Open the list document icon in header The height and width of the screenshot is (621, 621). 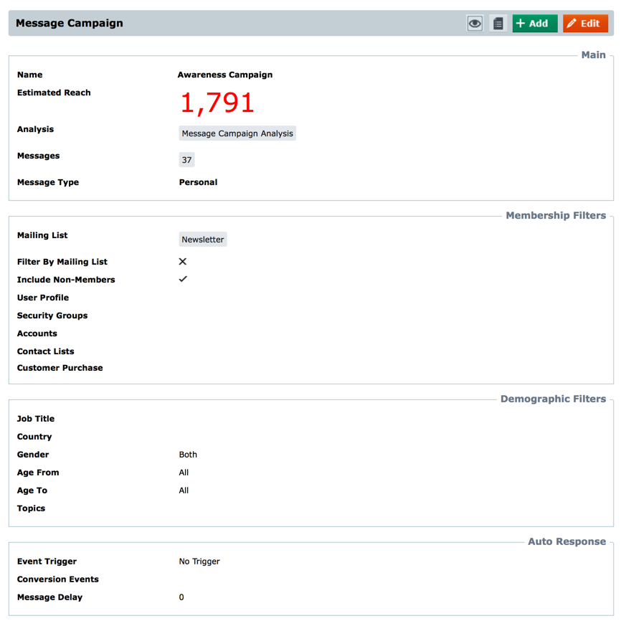click(498, 24)
